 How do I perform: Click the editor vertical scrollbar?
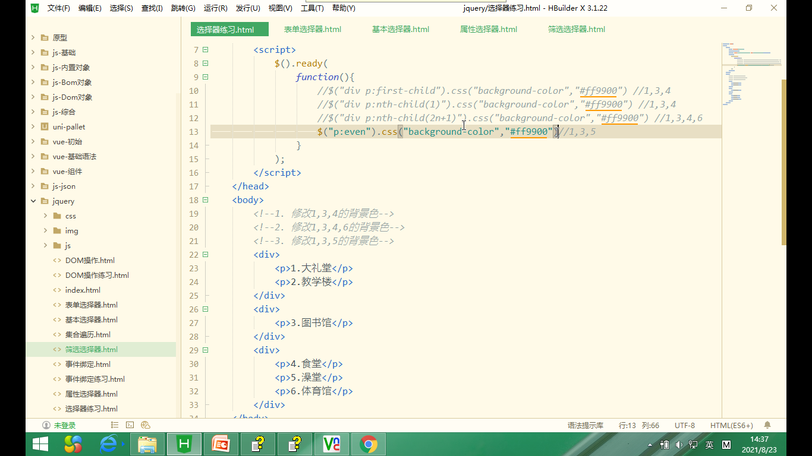coord(783,161)
